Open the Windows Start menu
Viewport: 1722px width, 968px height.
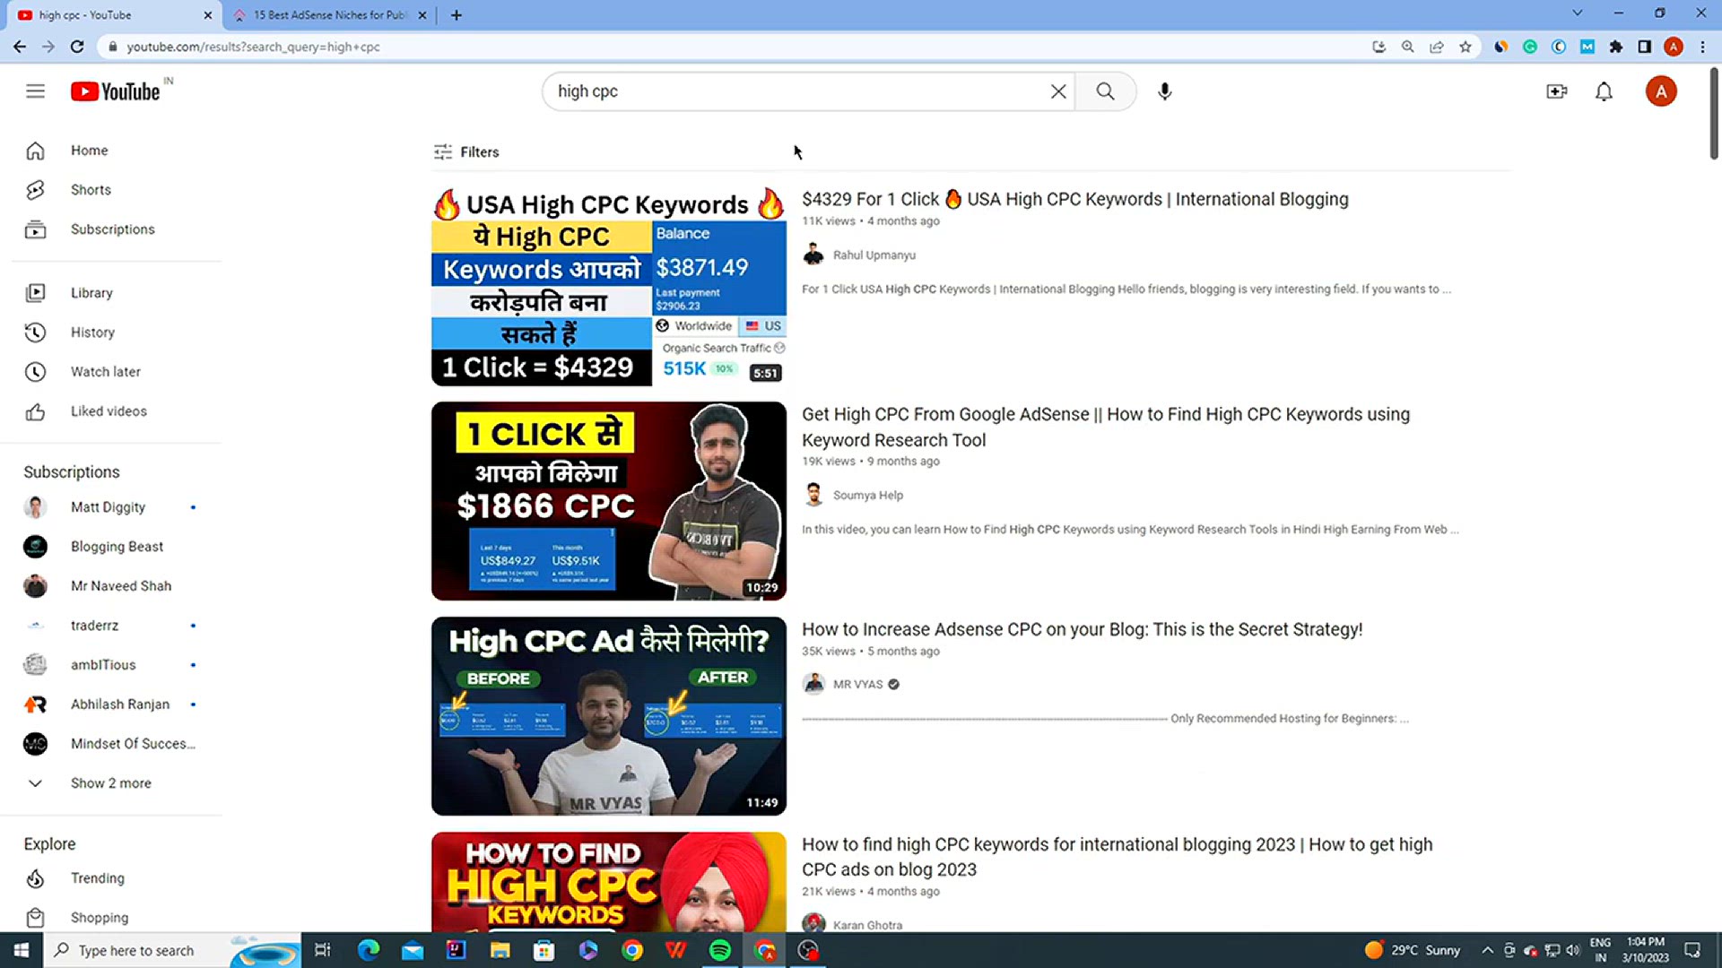tap(22, 950)
